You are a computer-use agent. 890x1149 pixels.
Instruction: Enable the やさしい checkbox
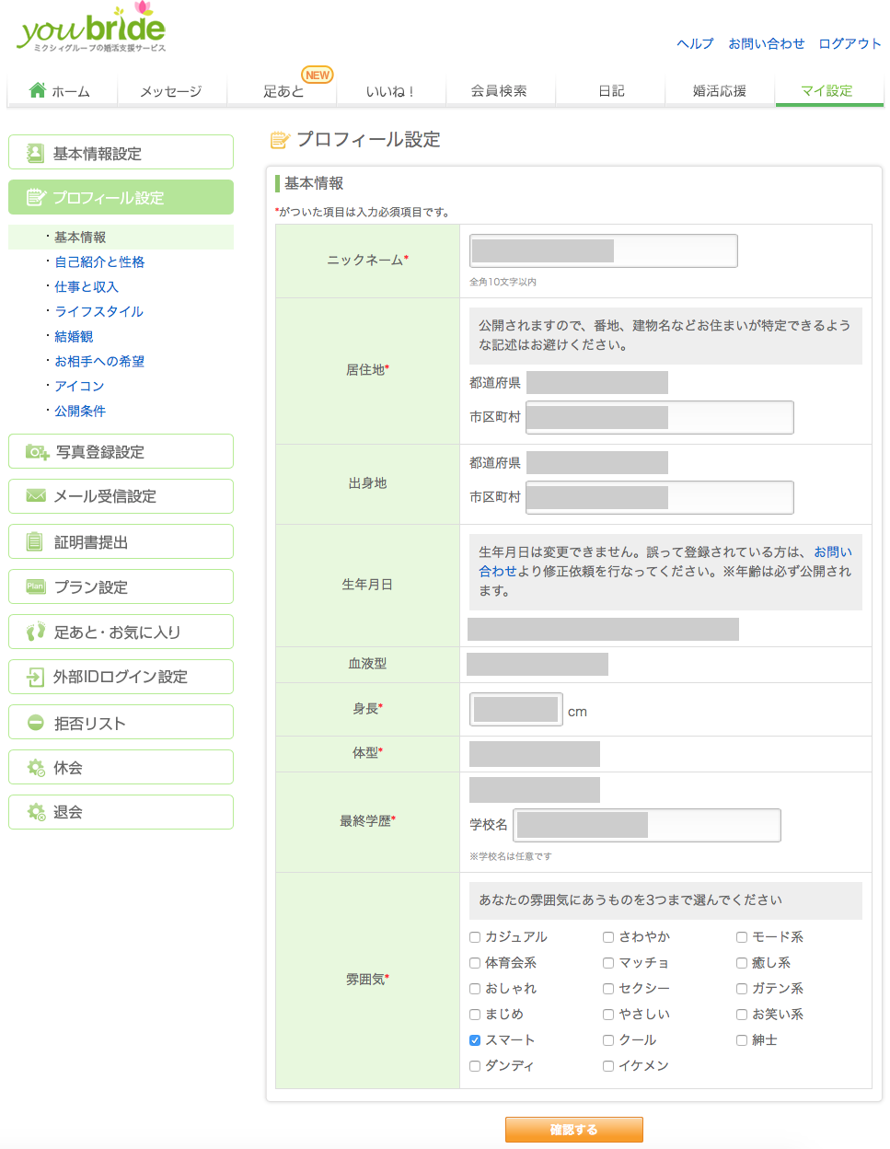[608, 1015]
